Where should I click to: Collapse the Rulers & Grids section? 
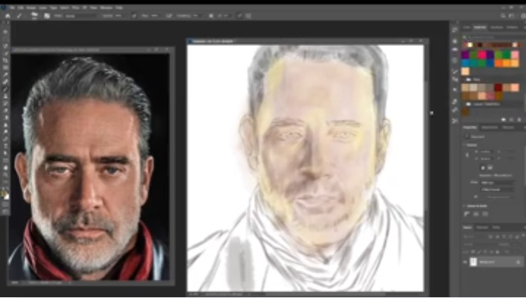[465, 206]
